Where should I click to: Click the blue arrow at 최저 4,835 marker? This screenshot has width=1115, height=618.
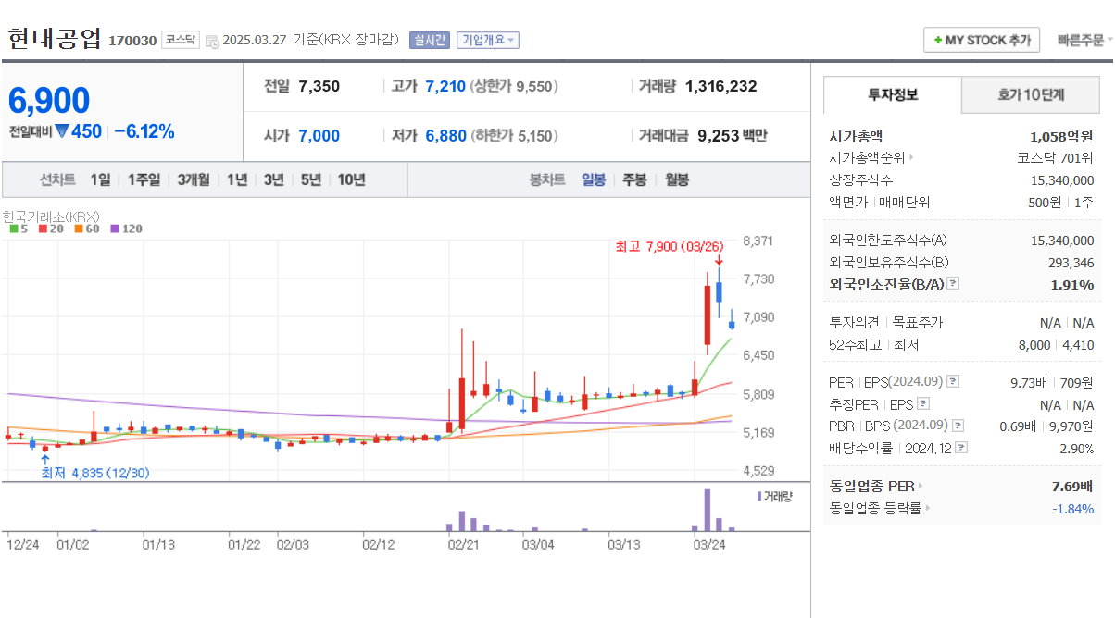tap(44, 458)
